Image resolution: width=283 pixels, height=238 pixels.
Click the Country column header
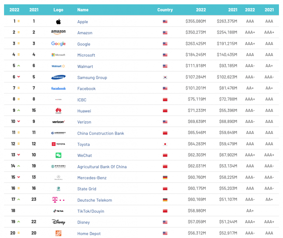165,10
